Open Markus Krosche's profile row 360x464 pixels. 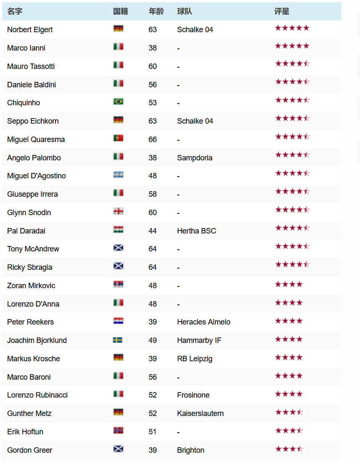click(x=172, y=359)
